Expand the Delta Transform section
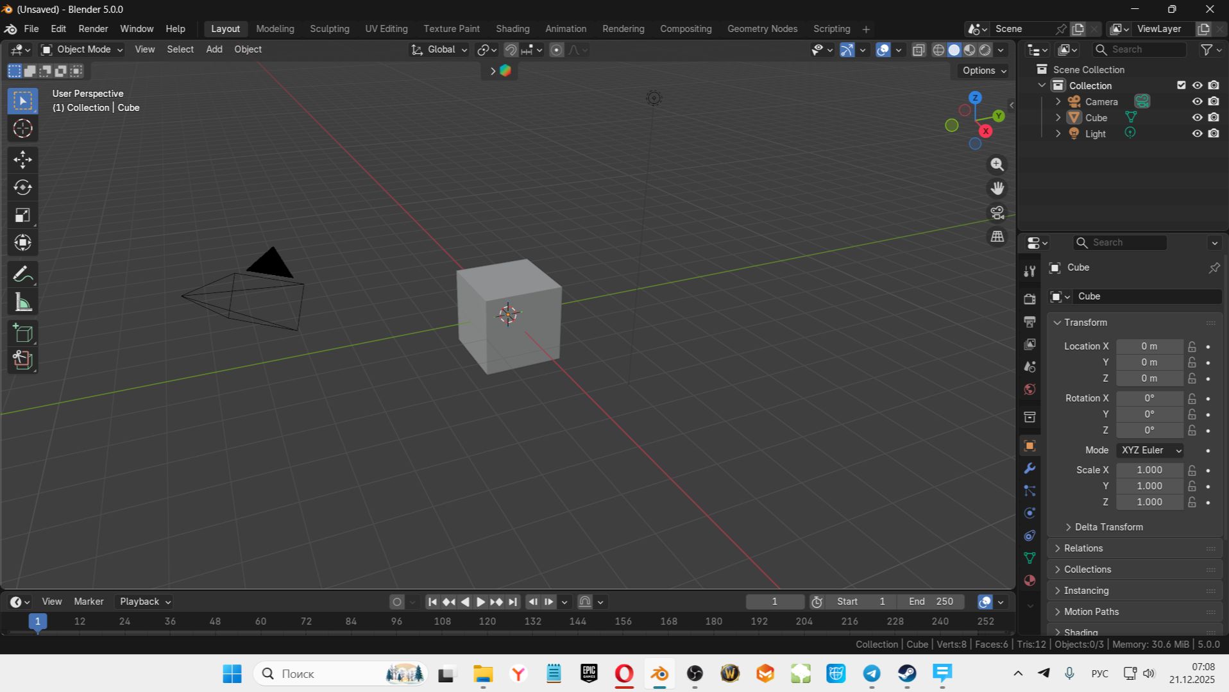This screenshot has height=692, width=1229. point(1108,527)
